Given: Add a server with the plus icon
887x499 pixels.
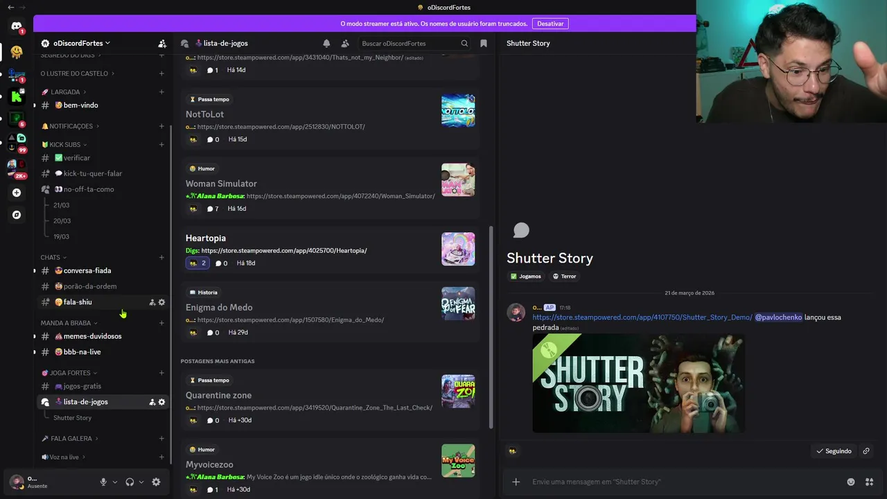Looking at the screenshot, I should (x=17, y=193).
